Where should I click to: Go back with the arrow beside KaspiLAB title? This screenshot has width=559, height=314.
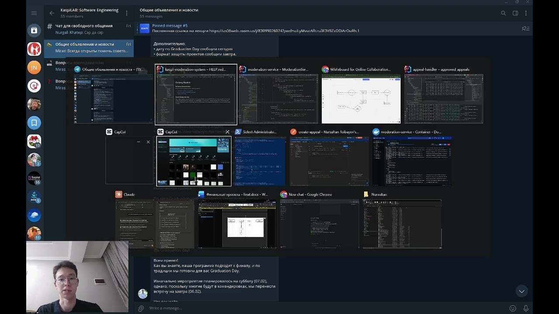pos(52,13)
